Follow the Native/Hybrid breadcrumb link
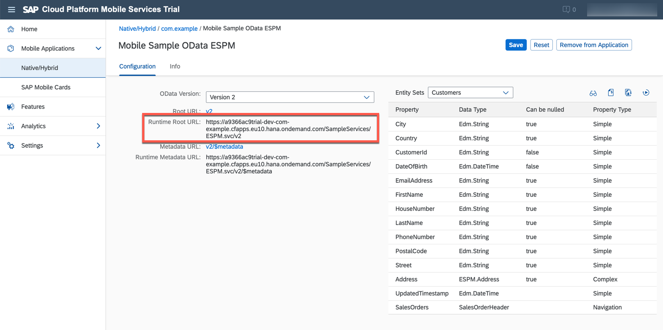The width and height of the screenshot is (663, 330). 137,29
